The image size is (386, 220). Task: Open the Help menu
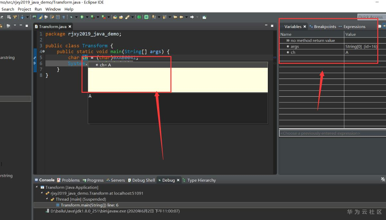[69, 9]
